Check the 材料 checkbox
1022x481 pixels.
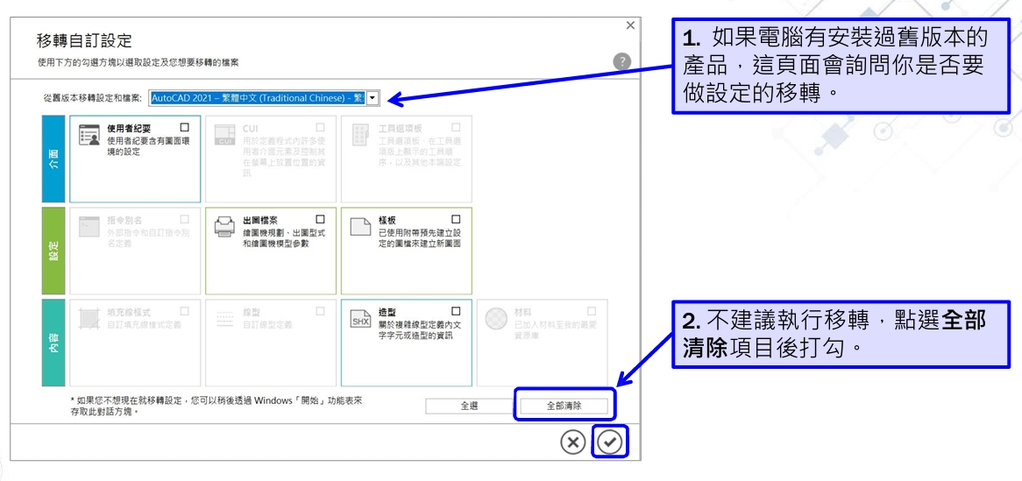592,311
